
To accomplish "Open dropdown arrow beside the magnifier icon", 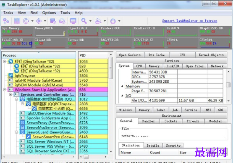I will click(x=90, y=21).
